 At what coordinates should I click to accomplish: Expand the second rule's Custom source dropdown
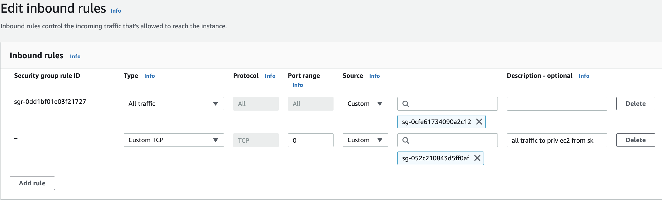pos(365,140)
